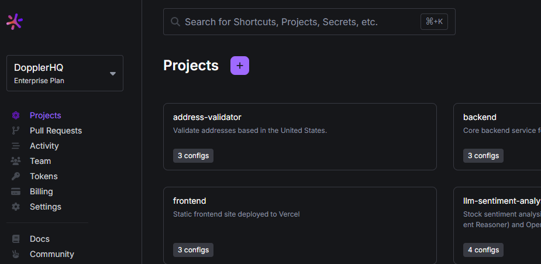Click the Docs book icon
The width and height of the screenshot is (541, 264).
tap(16, 239)
